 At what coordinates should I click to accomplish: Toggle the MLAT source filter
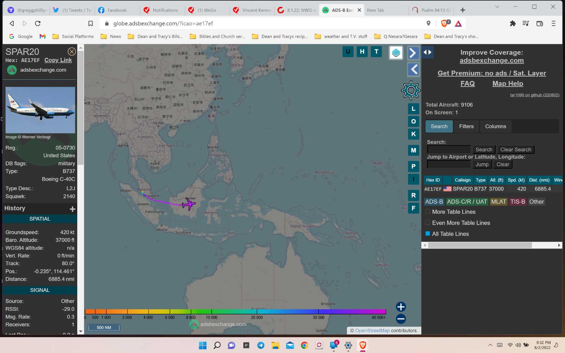[x=499, y=202]
